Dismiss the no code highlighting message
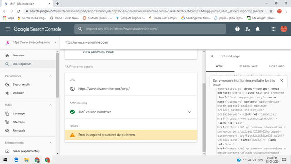291x164 pixels. (281, 81)
